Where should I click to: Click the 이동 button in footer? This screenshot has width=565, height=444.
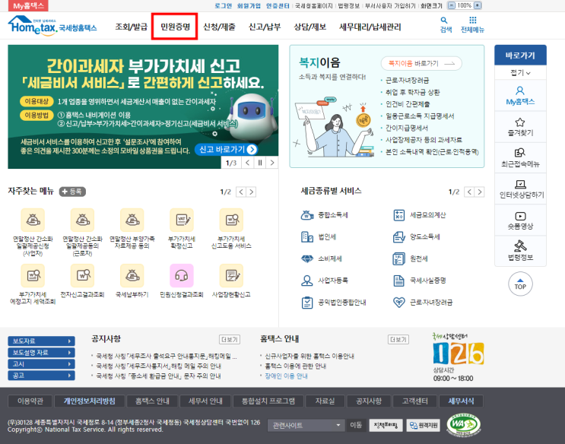[356, 425]
